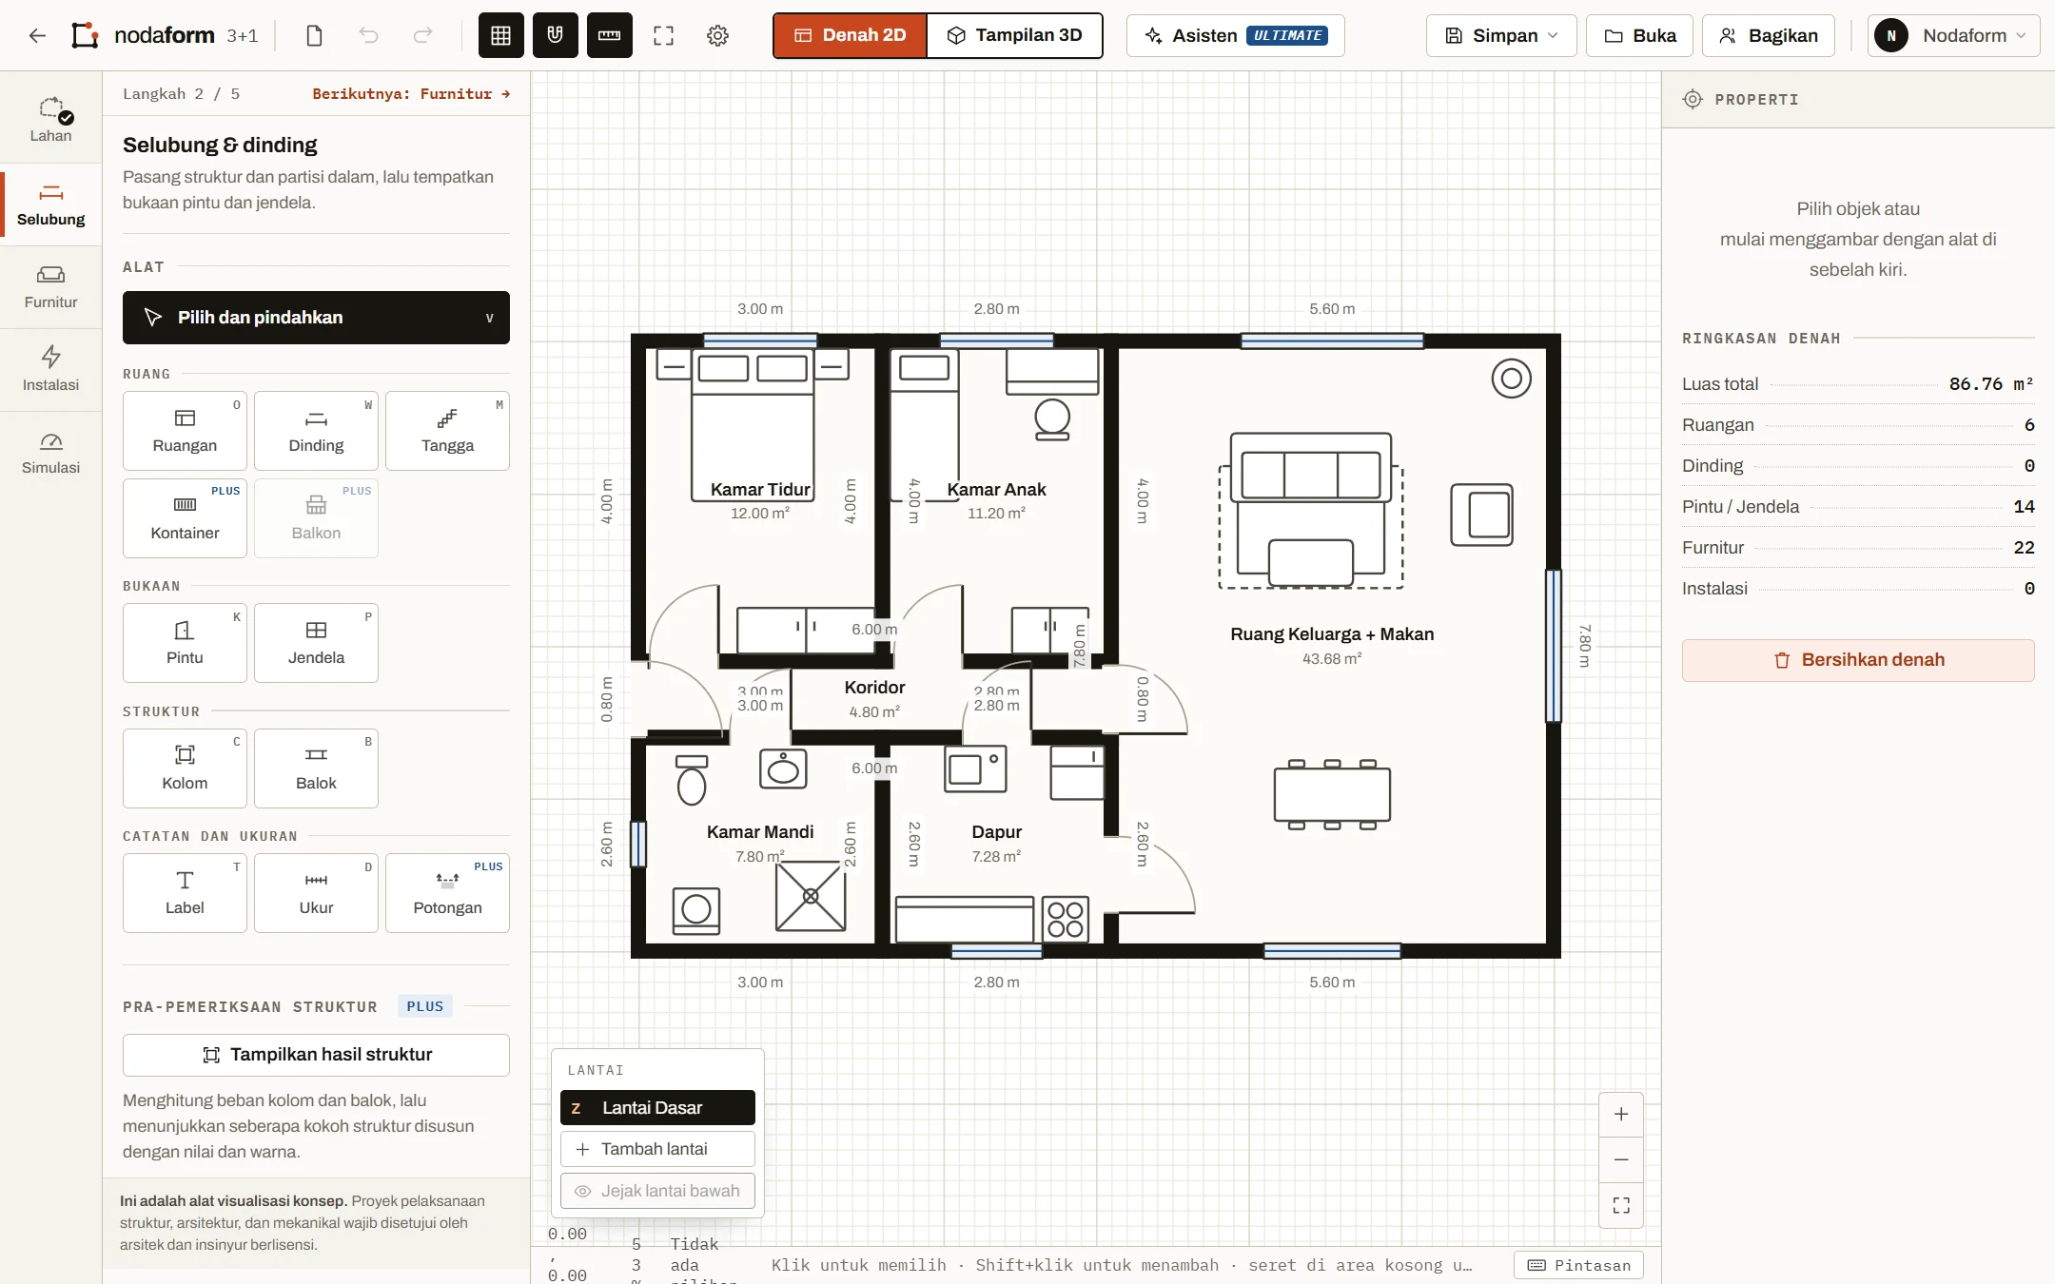
Task: Select the Balok beam tool
Action: (x=316, y=768)
